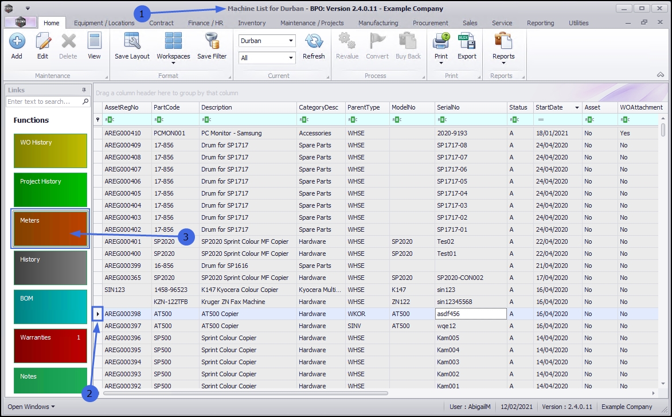Click the horizontal scrollbar under grid

click(x=245, y=393)
